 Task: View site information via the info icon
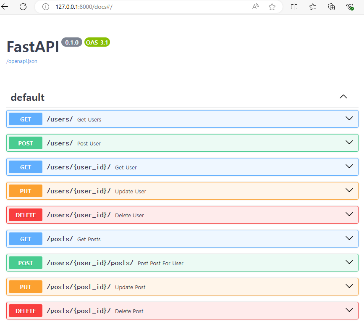click(x=46, y=7)
